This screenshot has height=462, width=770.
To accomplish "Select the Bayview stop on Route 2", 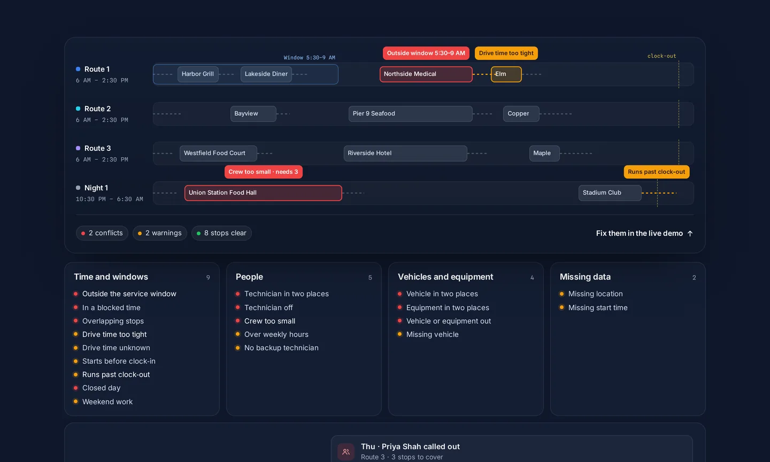I will (x=253, y=114).
